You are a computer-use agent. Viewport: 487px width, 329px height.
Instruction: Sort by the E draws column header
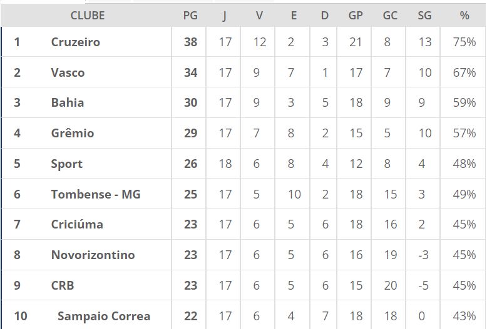(x=294, y=16)
